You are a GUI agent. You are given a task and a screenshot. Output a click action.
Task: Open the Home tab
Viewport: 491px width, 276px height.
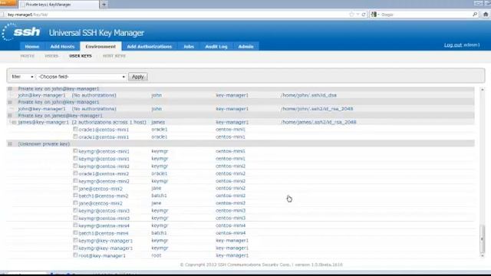[32, 46]
